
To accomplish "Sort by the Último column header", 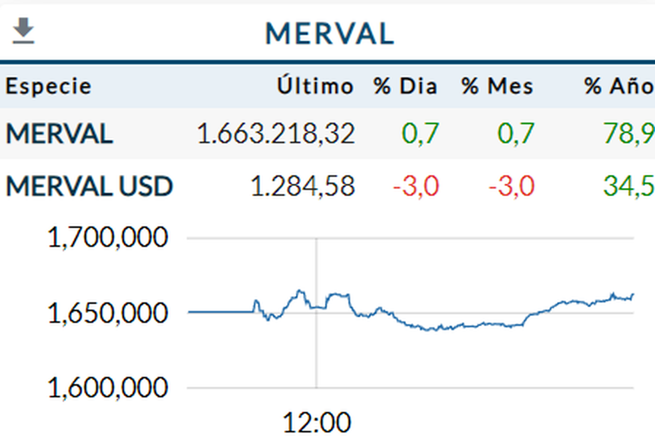I will pos(315,86).
